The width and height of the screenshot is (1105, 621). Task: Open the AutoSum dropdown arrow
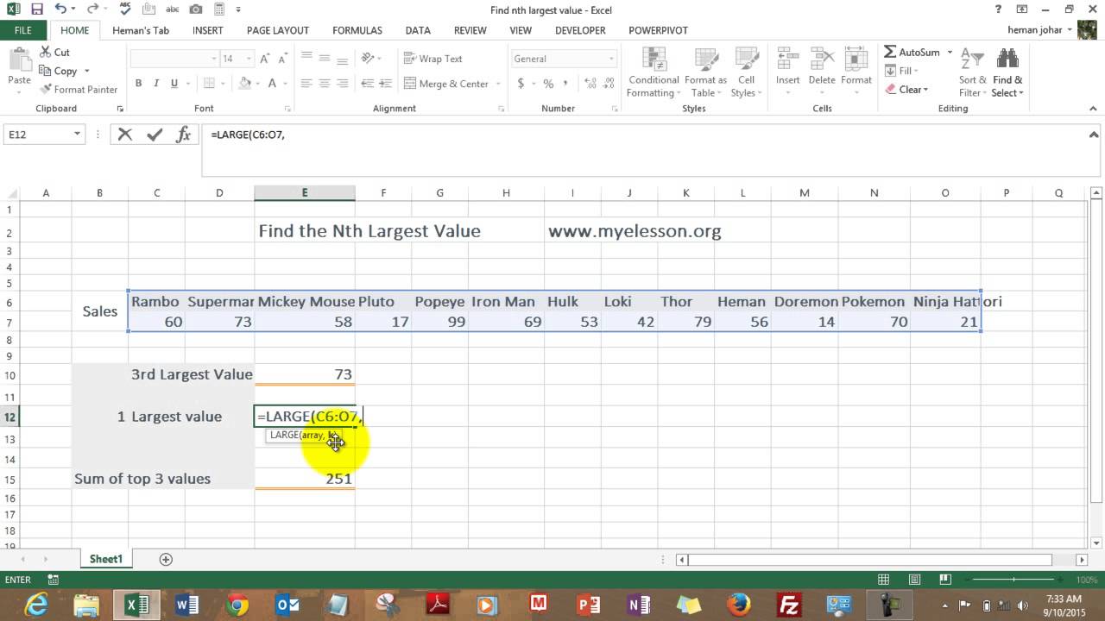point(950,53)
